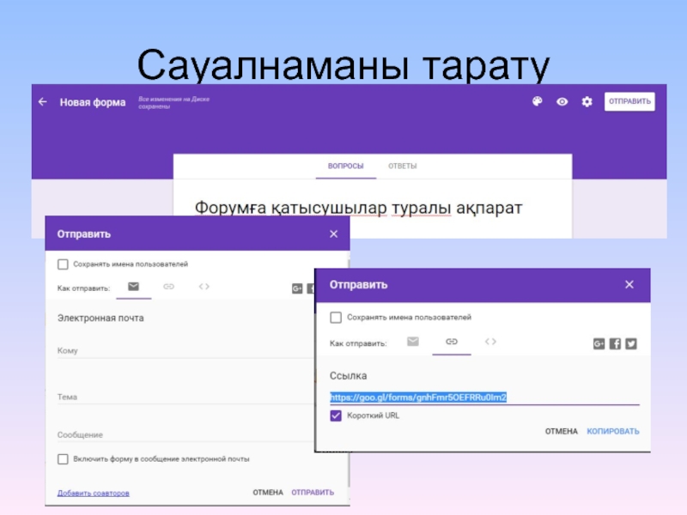This screenshot has height=515, width=687.
Task: Click the goo.gl forms link field
Action: [x=484, y=397]
